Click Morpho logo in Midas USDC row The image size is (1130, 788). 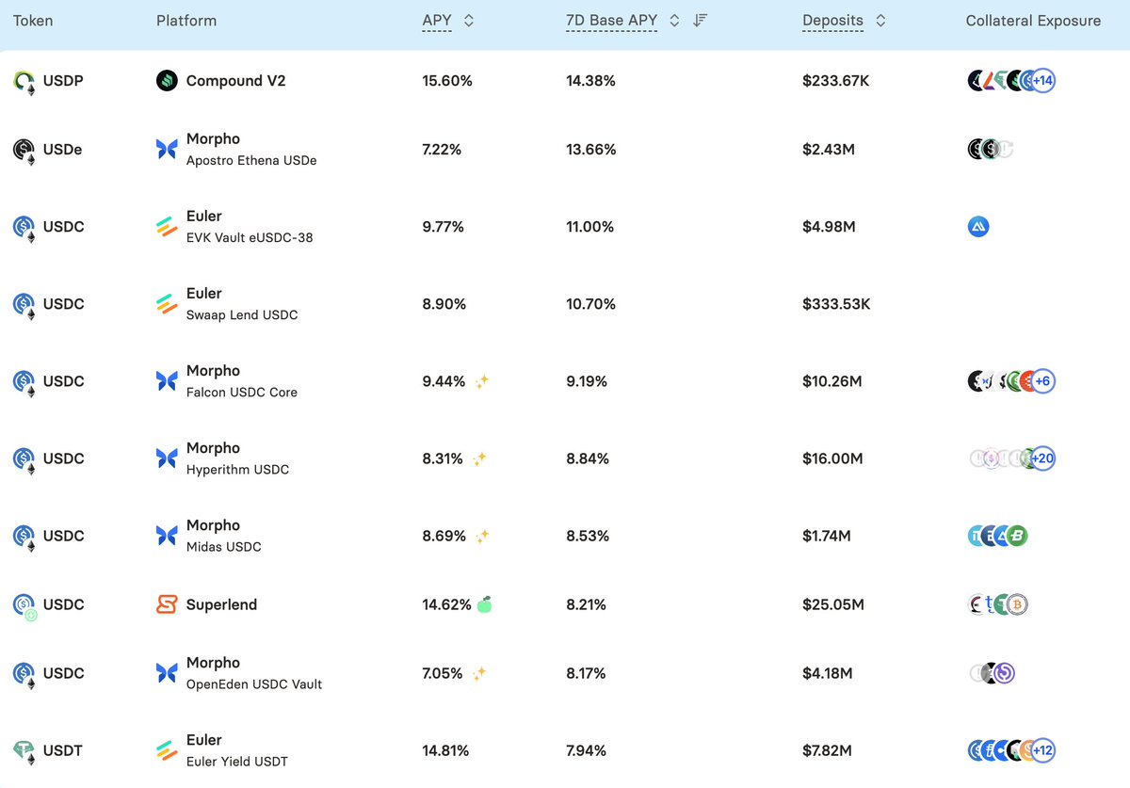(x=167, y=536)
